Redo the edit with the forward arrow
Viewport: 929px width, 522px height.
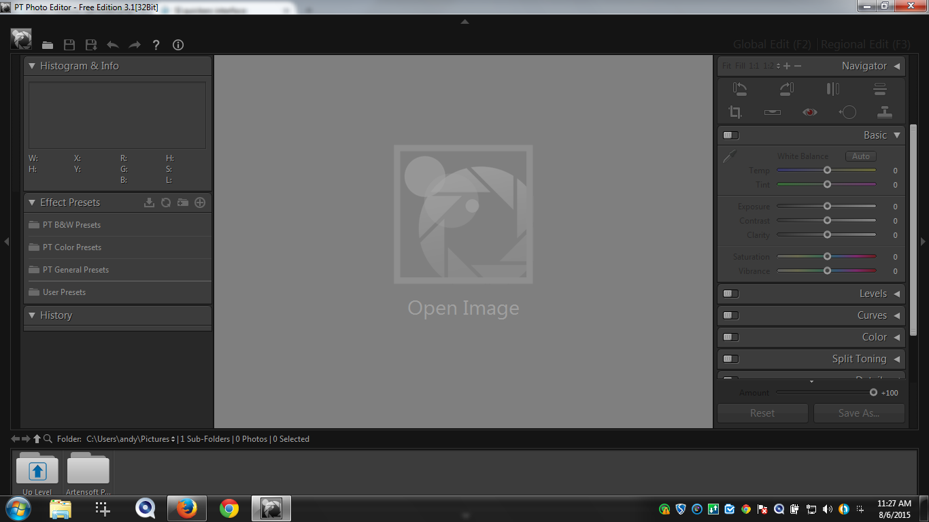tap(135, 45)
